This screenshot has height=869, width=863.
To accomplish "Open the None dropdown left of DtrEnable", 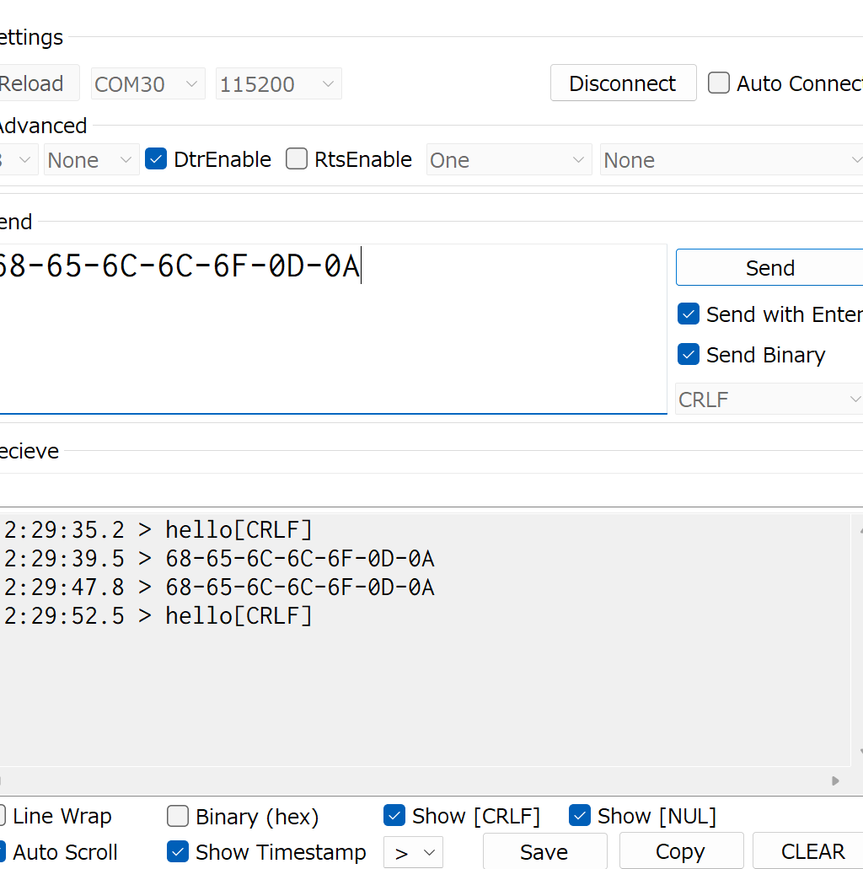I will pos(91,160).
